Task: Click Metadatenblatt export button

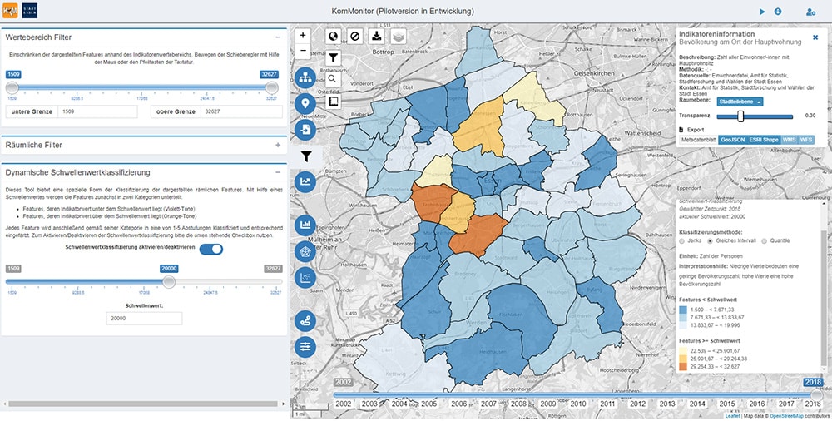Action: pos(699,140)
